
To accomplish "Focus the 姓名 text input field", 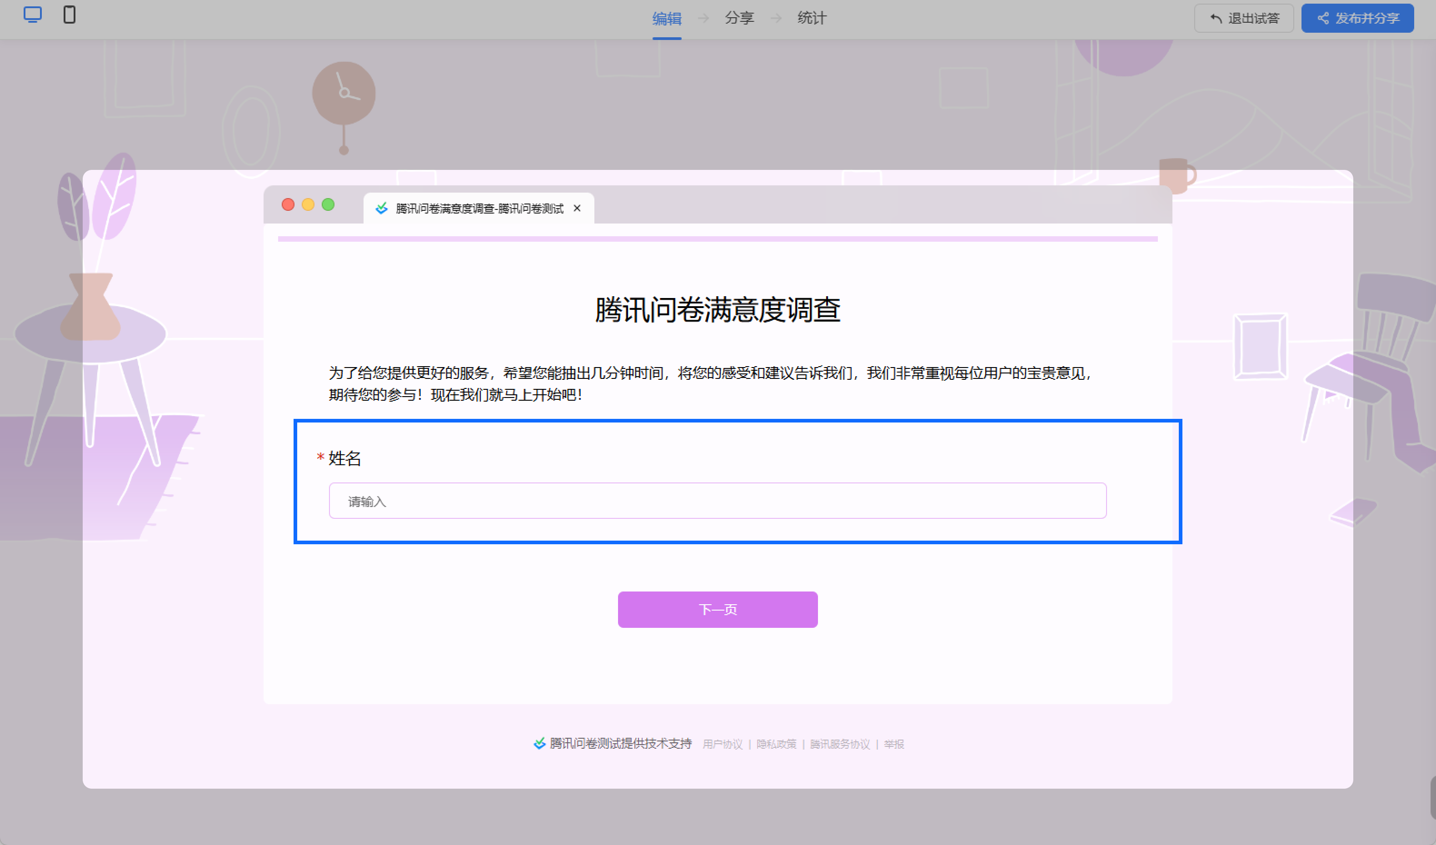I will (718, 501).
